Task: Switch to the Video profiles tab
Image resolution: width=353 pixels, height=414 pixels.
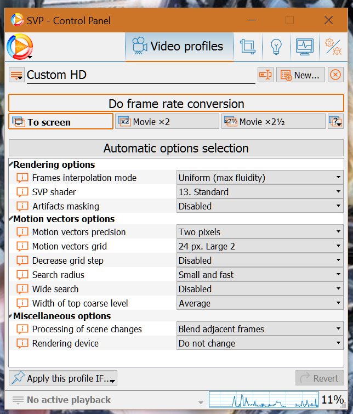Action: click(179, 47)
